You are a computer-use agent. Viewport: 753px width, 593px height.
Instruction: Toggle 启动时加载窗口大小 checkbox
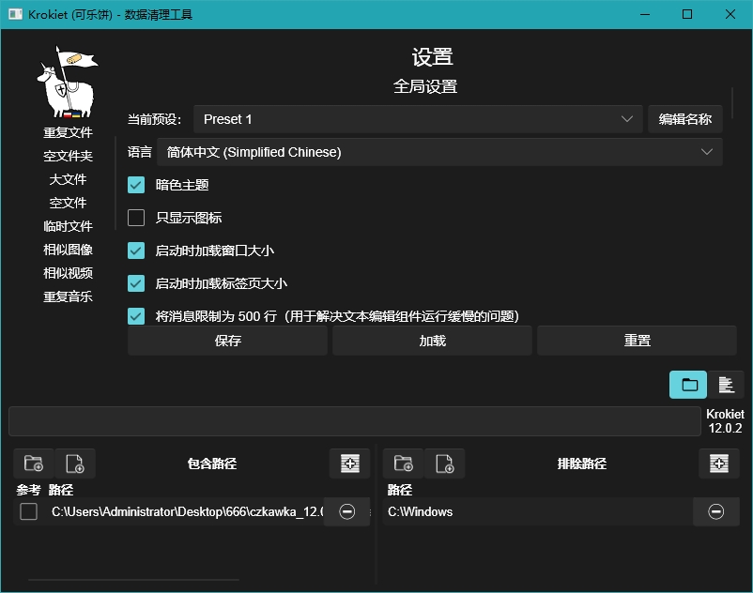136,251
